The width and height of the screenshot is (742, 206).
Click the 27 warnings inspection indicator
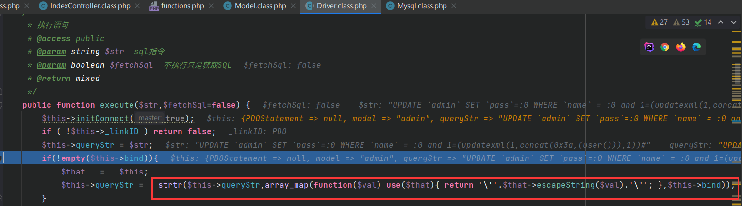click(x=660, y=22)
